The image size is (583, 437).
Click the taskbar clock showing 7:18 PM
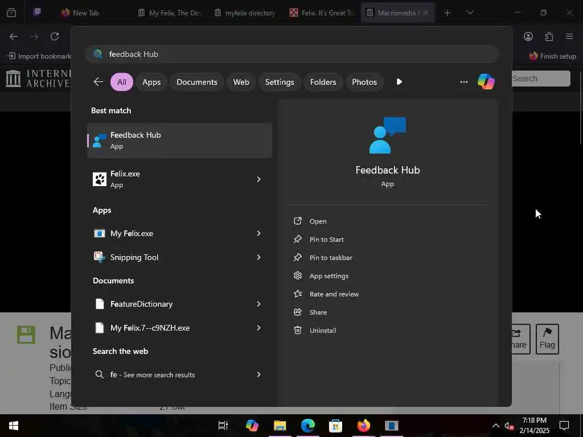tap(534, 426)
